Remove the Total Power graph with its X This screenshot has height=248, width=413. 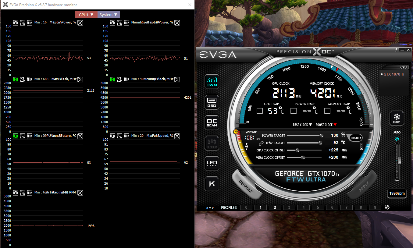[80, 23]
